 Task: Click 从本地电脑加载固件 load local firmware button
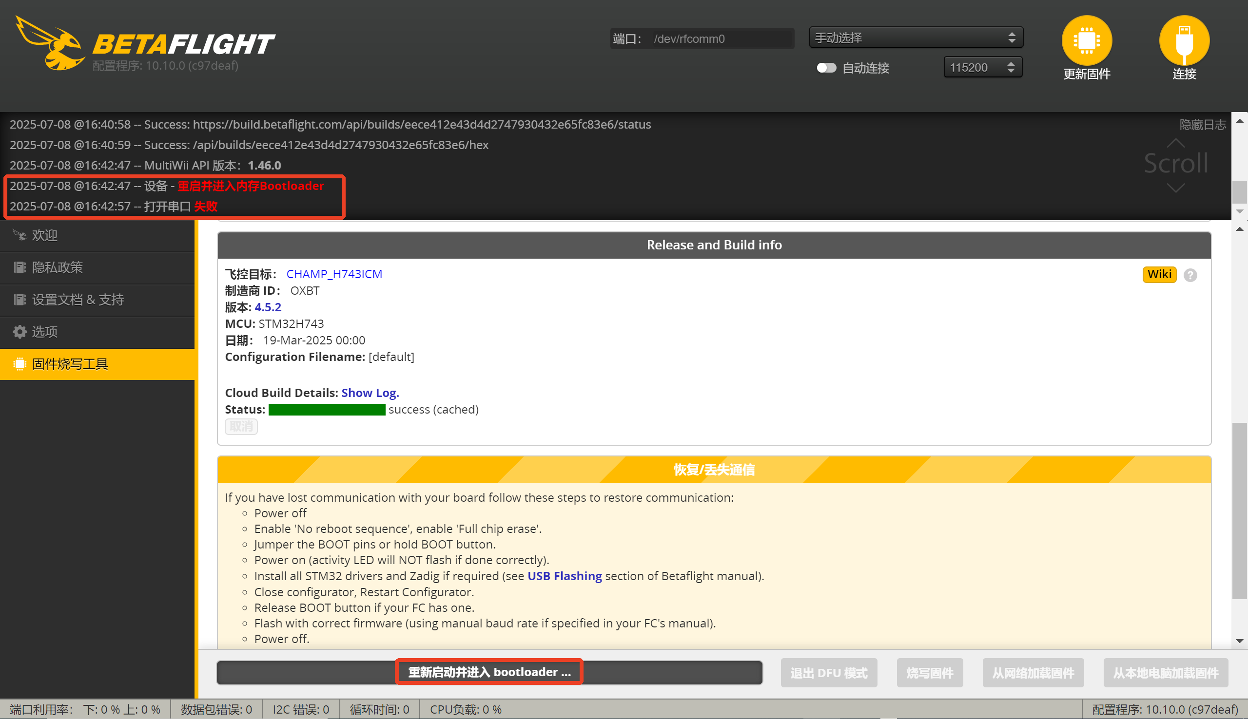coord(1166,673)
